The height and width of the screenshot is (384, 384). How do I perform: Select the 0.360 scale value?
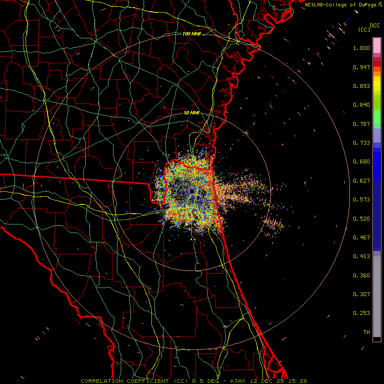361,276
